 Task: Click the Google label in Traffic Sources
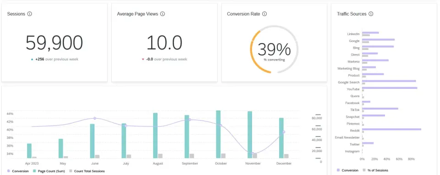(354, 41)
